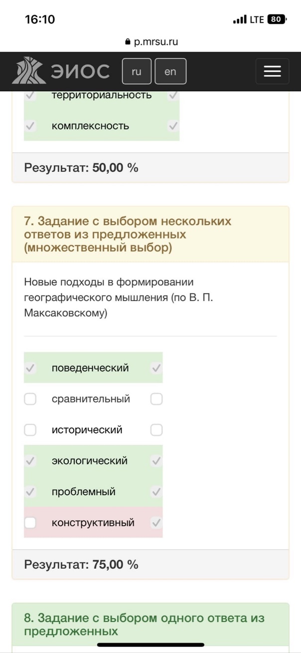The width and height of the screenshot is (301, 653).
Task: Select question 8 single-choice heading
Action: (x=144, y=625)
